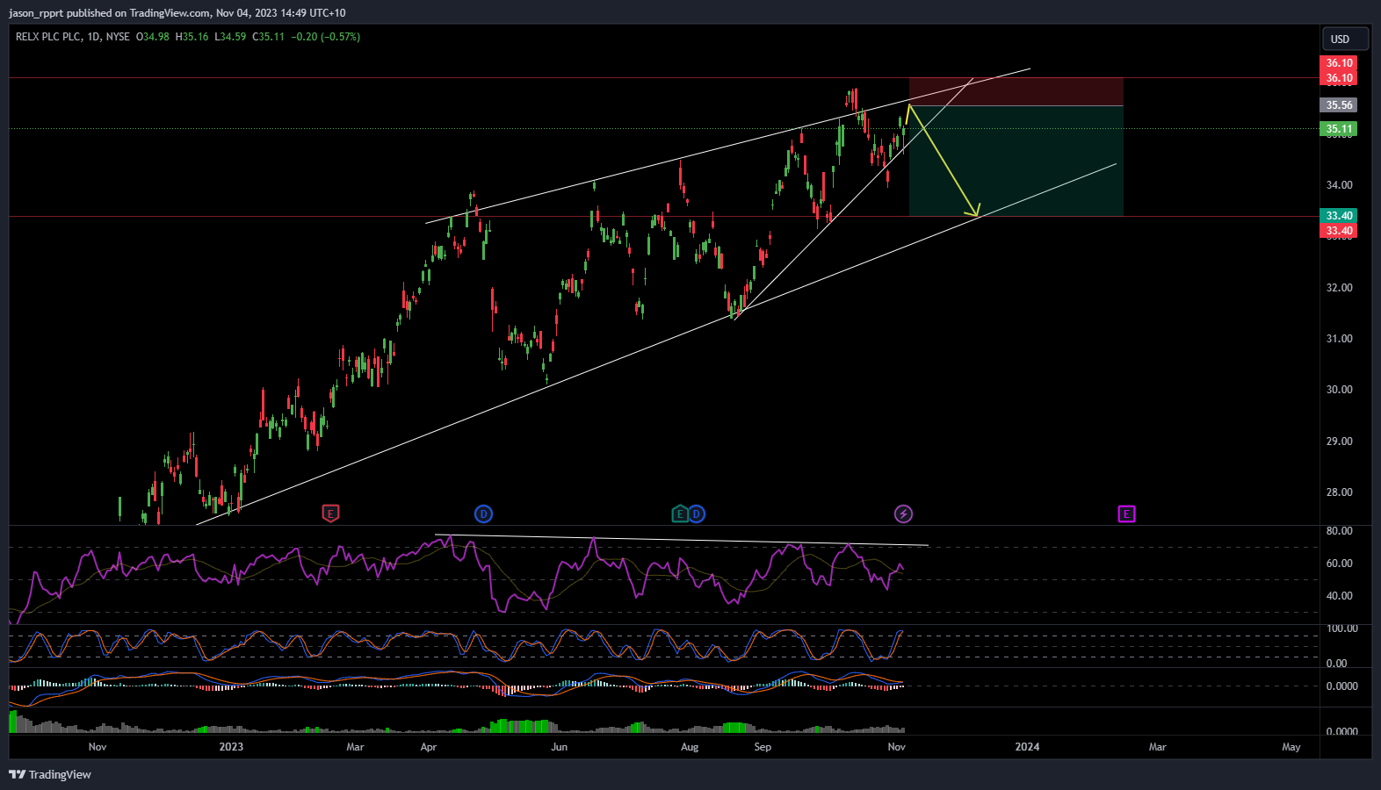Select the red 33.40 price label
This screenshot has width=1381, height=790.
click(1339, 231)
